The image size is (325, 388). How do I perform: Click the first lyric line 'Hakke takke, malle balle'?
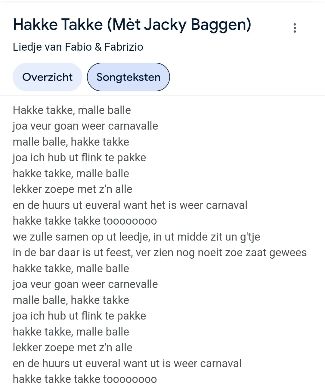[72, 110]
